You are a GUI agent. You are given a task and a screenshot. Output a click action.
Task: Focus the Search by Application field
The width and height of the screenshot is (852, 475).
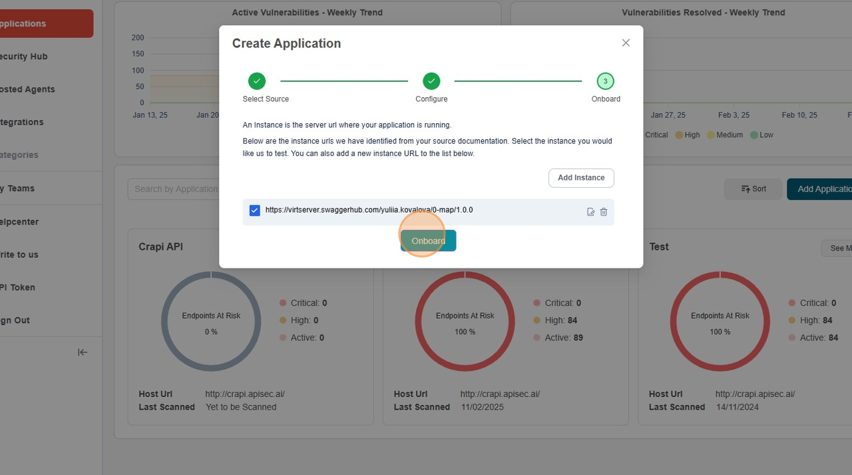point(174,189)
